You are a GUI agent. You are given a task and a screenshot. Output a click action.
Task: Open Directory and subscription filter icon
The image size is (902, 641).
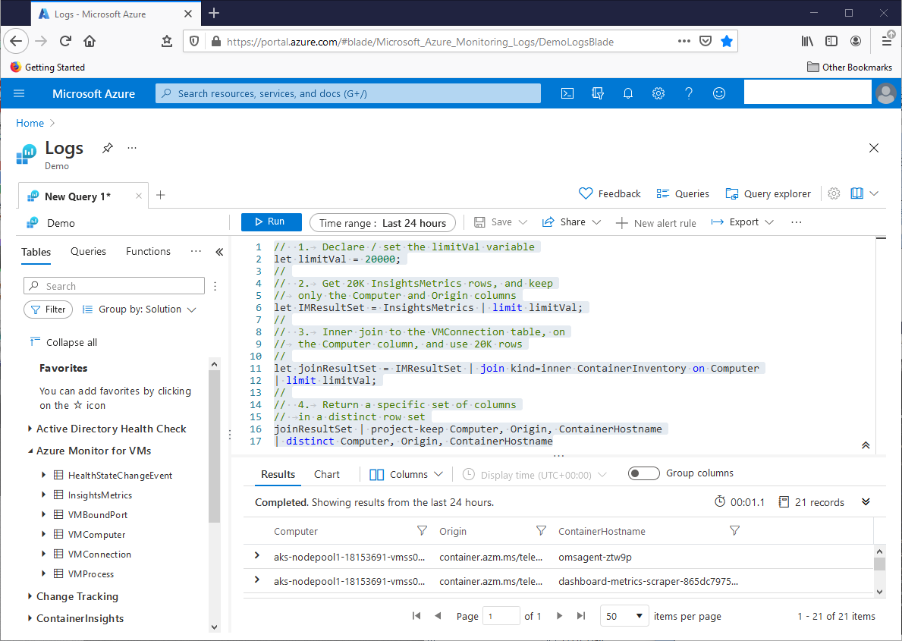coord(598,93)
